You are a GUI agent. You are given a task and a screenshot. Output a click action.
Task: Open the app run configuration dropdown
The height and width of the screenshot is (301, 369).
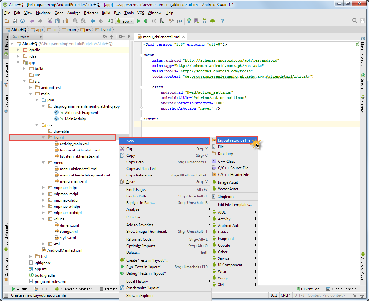125,21
